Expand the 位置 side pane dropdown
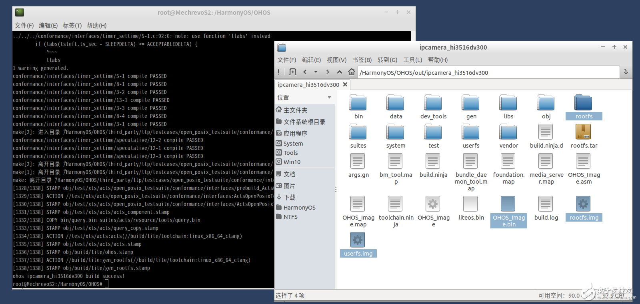 [x=329, y=98]
